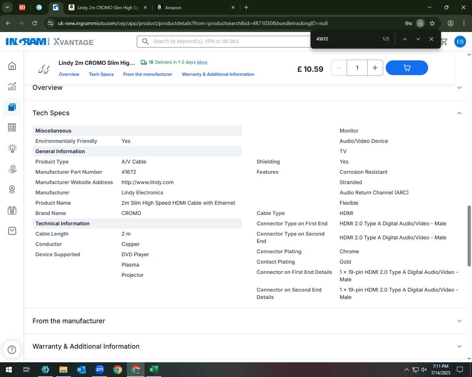The height and width of the screenshot is (377, 472).
Task: Open Chrome menu three dots
Action: click(x=464, y=23)
